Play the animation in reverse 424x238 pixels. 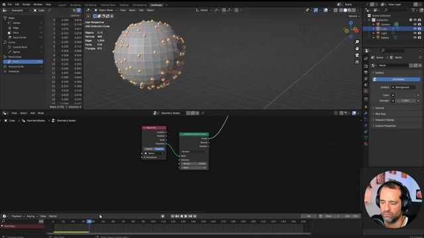pos(182,216)
